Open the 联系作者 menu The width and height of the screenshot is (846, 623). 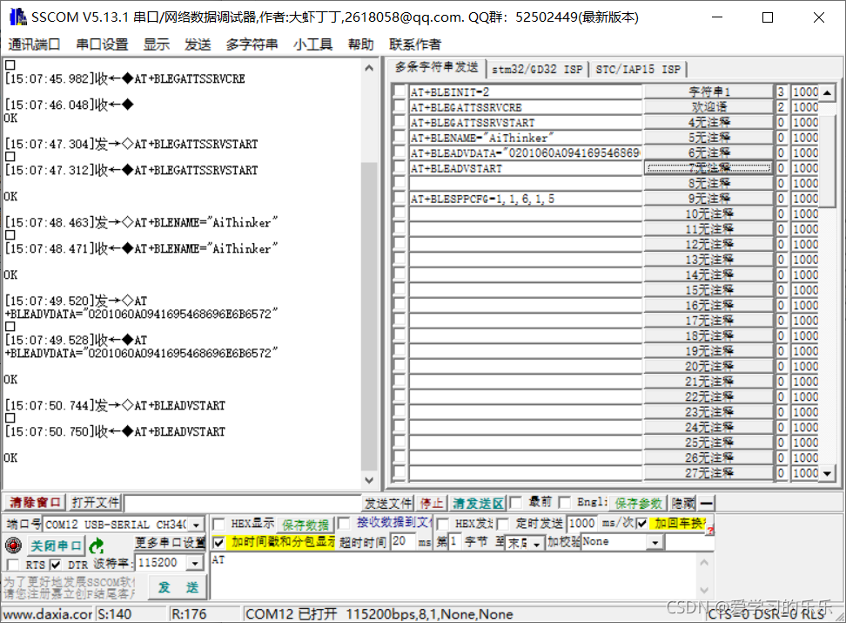point(415,44)
